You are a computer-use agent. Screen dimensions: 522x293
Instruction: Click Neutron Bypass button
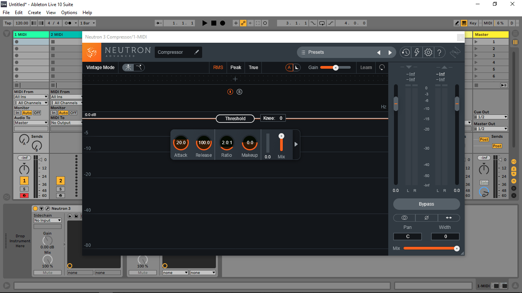426,204
